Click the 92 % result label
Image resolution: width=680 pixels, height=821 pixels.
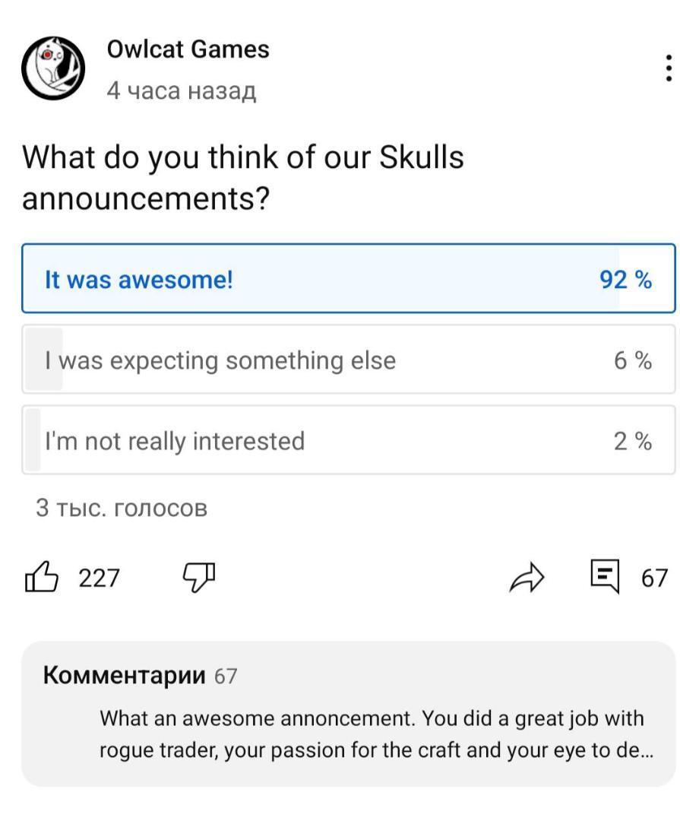coord(626,280)
